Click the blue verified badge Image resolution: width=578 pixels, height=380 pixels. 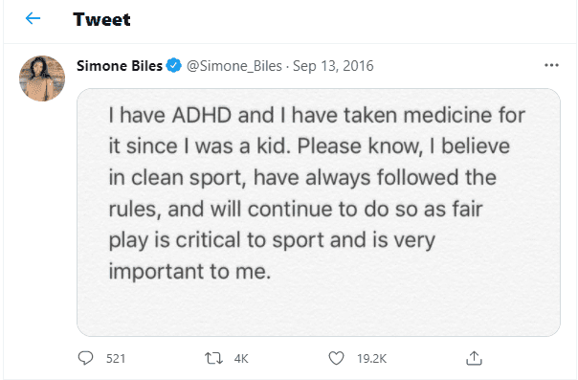click(173, 66)
